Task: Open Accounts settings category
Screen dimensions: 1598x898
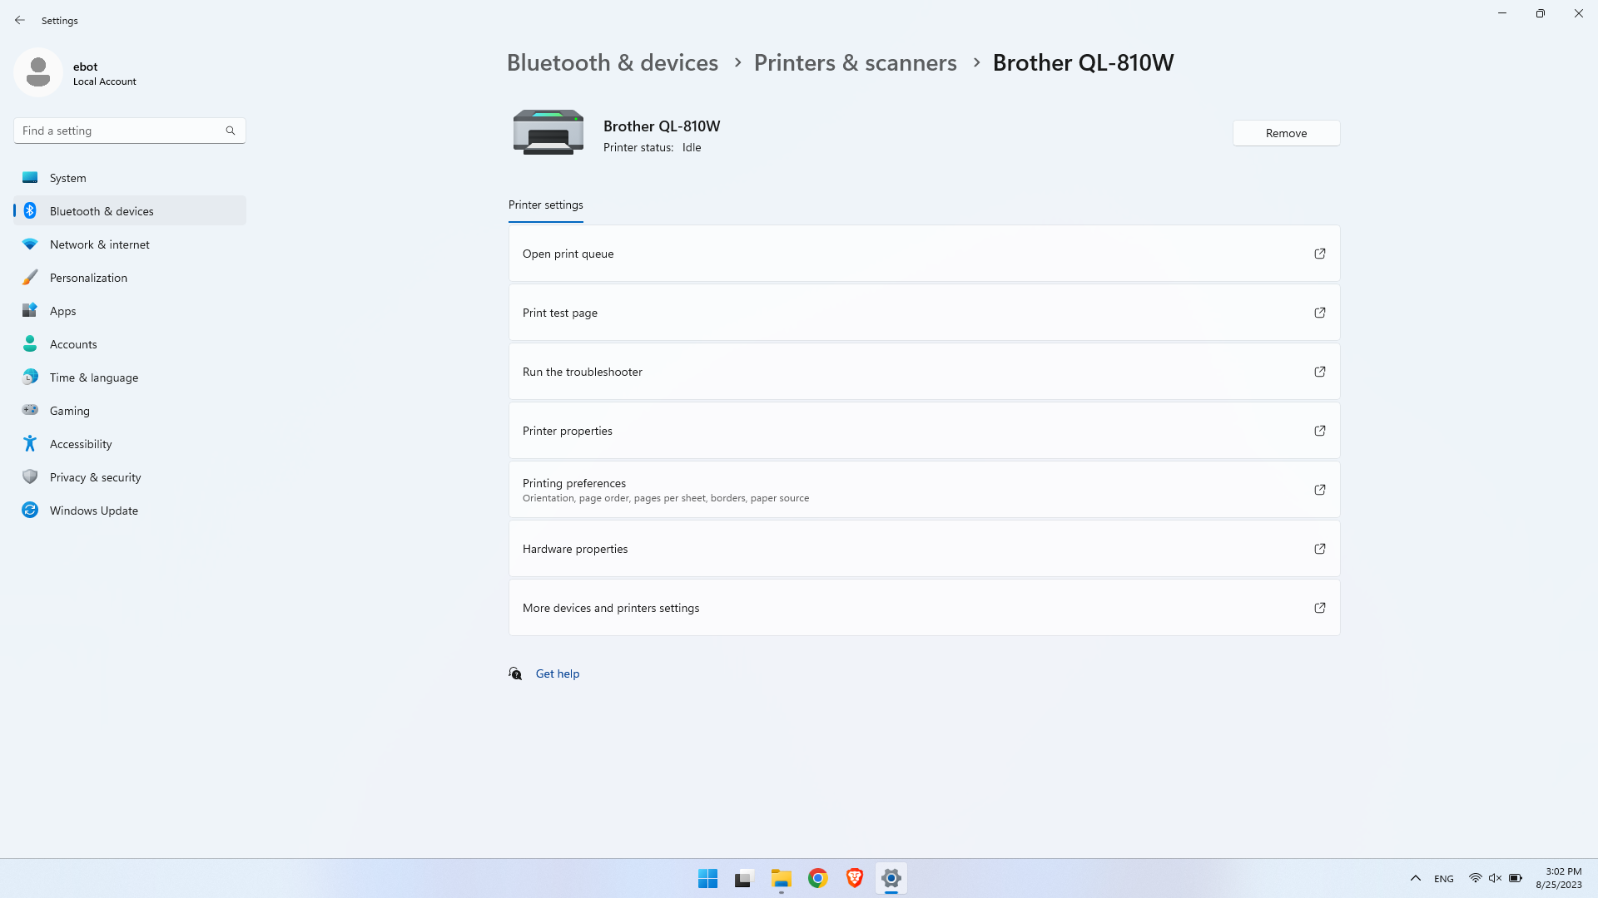Action: point(130,343)
